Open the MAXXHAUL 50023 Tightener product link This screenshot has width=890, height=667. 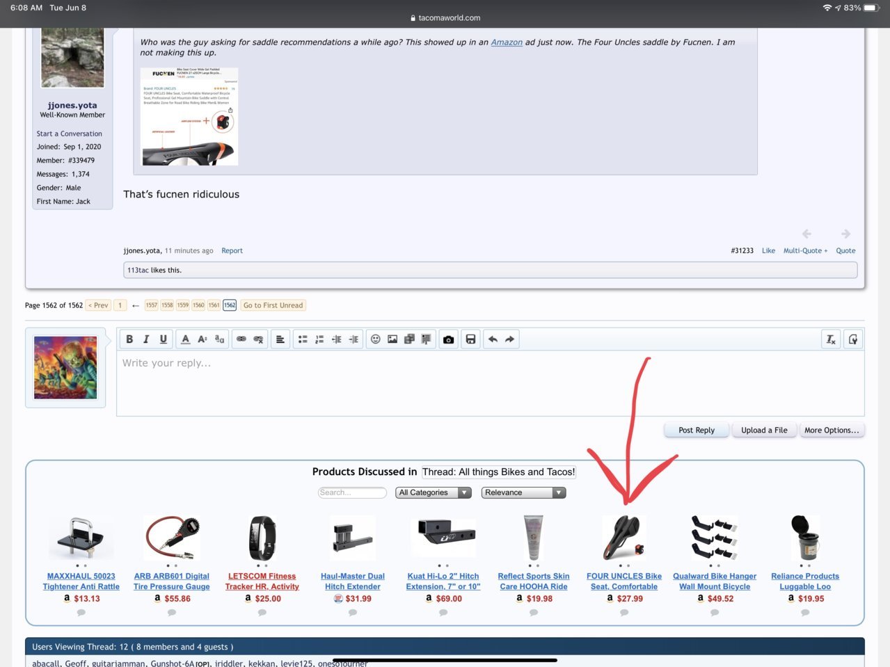81,581
